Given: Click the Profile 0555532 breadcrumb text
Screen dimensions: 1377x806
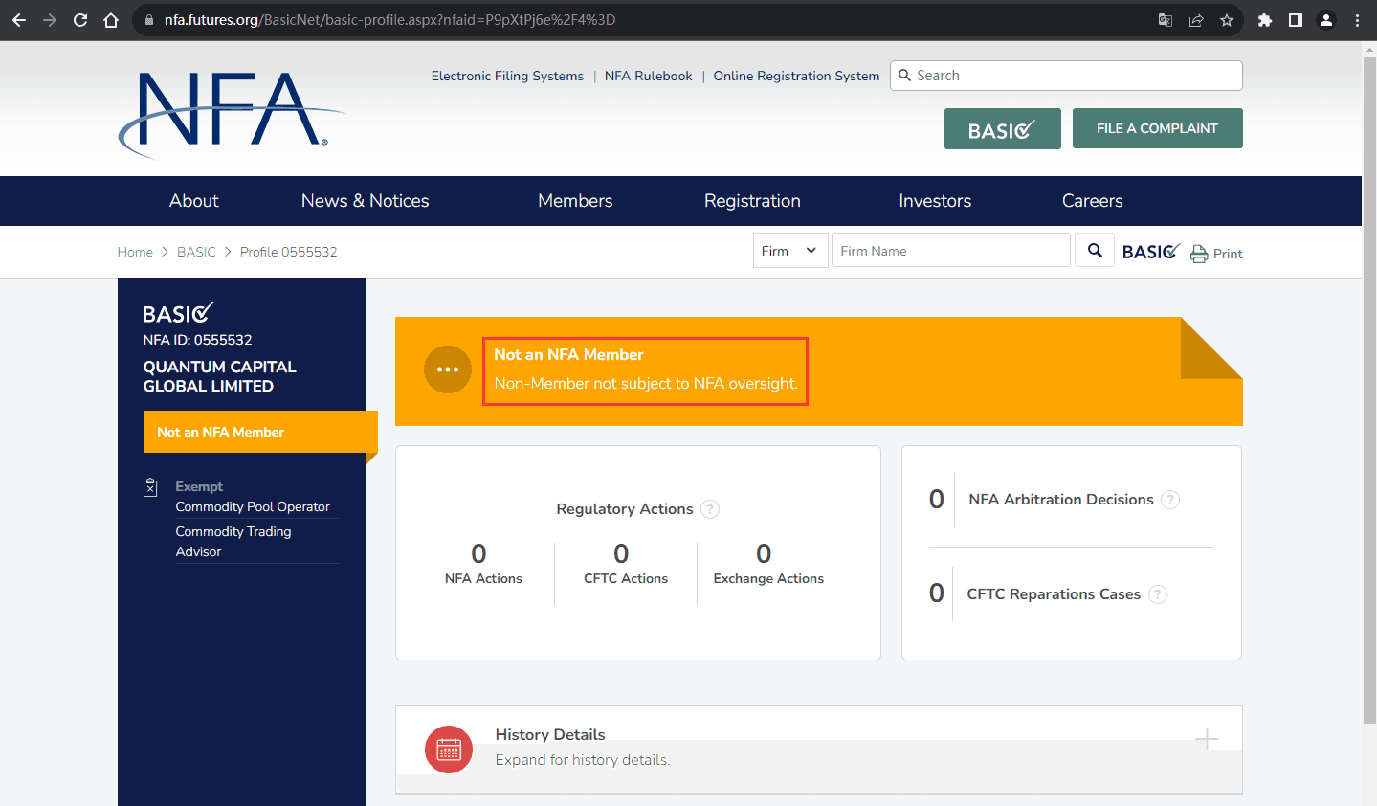Looking at the screenshot, I should 288,252.
